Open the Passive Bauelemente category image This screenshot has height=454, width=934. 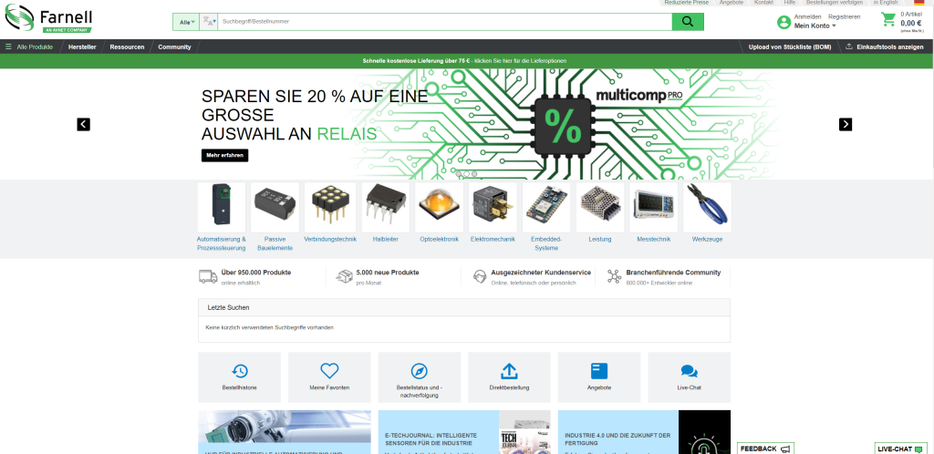click(275, 207)
